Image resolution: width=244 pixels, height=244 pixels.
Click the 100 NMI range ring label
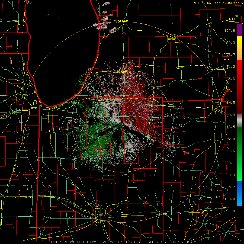tap(122, 21)
